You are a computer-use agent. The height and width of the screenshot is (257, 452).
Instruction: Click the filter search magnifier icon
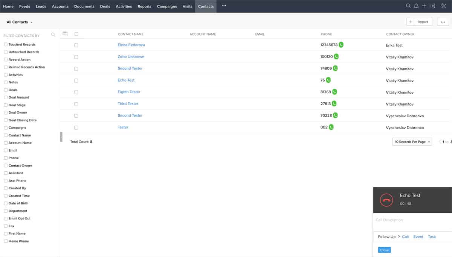coord(53,35)
